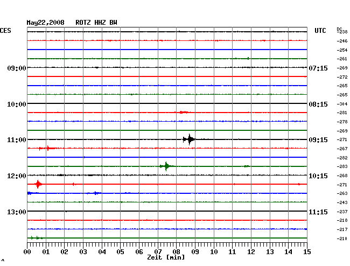Select DC offset value -261
This screenshot has height=266, width=350.
click(x=342, y=59)
